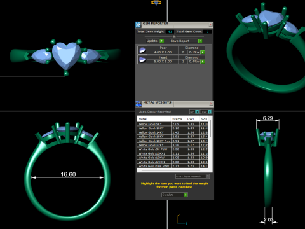The height and width of the screenshot is (229, 305).
Task: Click the 4.00 X 2.50 size cell
Action: [163, 52]
